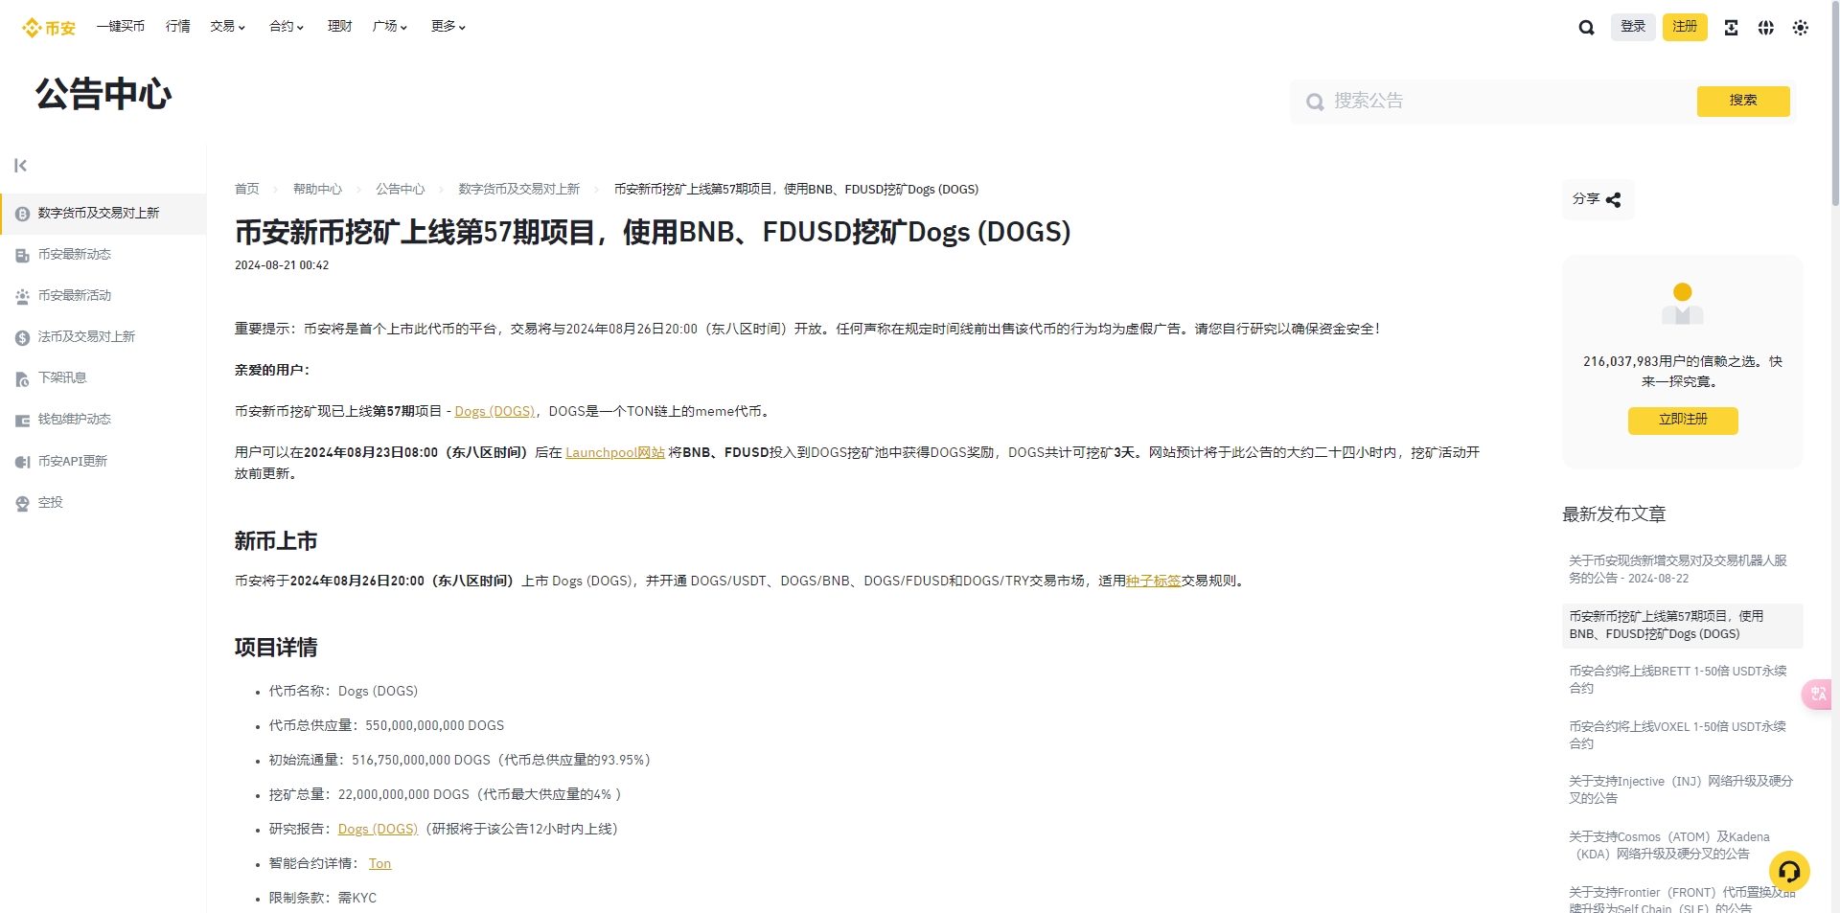Go to 首页 breadcrumb link
This screenshot has height=913, width=1840.
point(247,190)
